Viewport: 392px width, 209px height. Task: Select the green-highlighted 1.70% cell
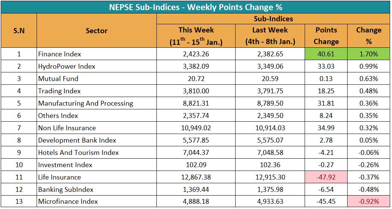[368, 54]
